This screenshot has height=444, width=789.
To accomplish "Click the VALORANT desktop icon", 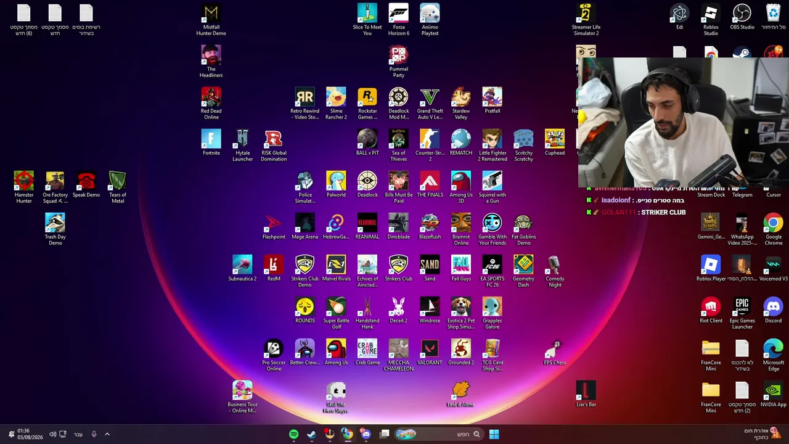I will click(x=430, y=352).
